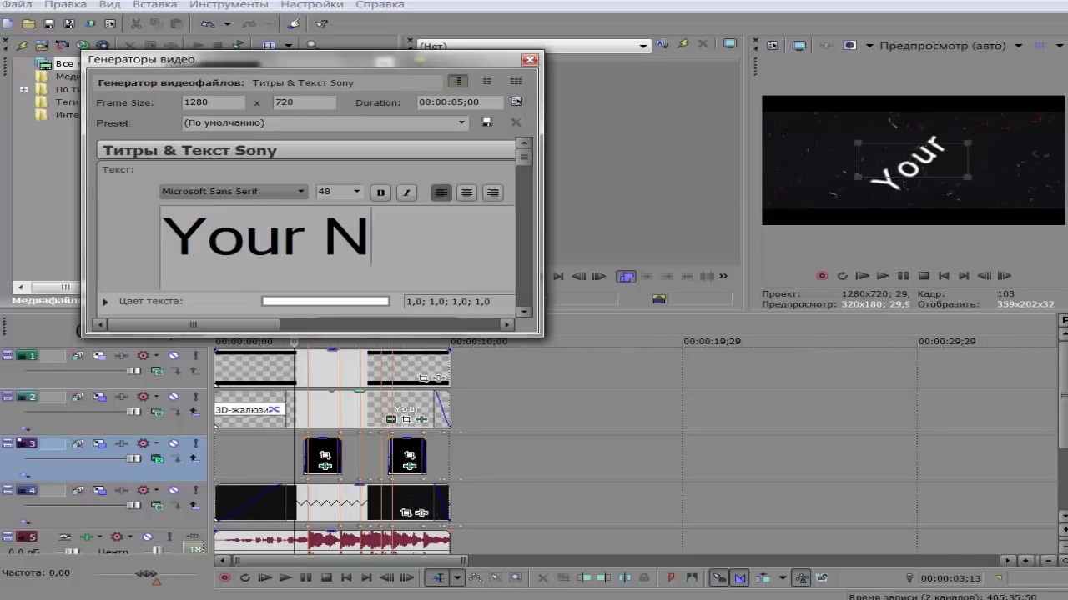Toggle Enable Snapping in timeline toolbar

click(720, 577)
